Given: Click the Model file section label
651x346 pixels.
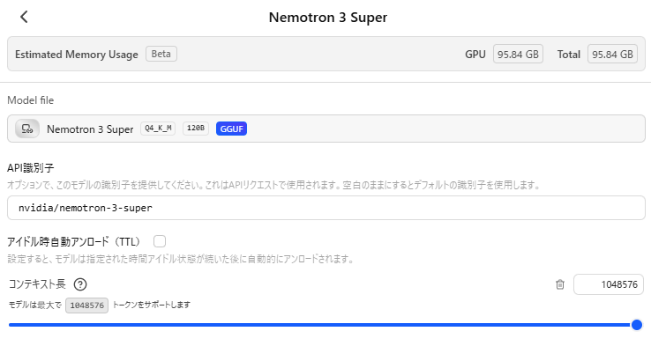Looking at the screenshot, I should pos(30,100).
